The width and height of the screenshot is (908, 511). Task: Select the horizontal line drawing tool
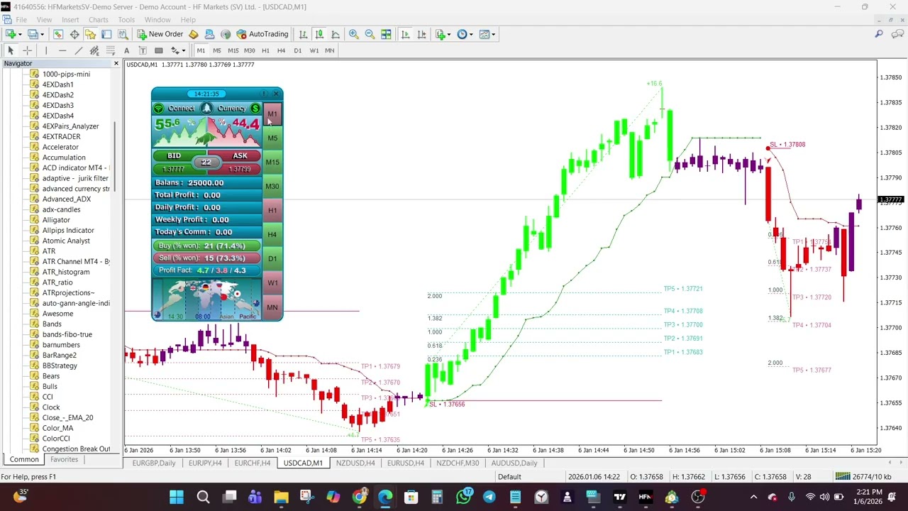62,50
